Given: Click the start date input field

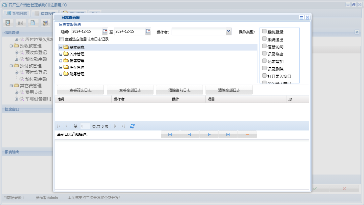Looking at the screenshot, I should [87, 31].
